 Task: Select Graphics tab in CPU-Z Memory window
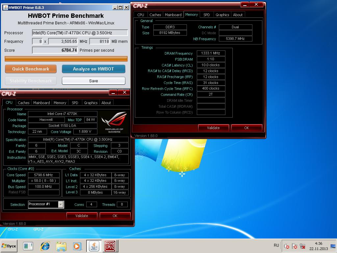[x=222, y=15]
